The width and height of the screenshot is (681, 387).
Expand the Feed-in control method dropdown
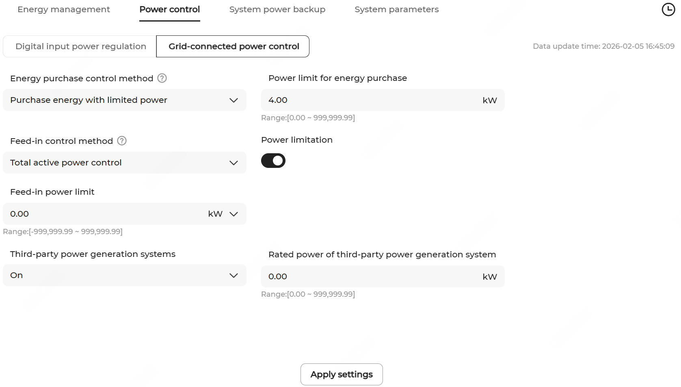124,163
